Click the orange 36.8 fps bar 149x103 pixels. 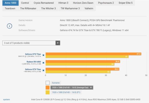(x=83, y=62)
